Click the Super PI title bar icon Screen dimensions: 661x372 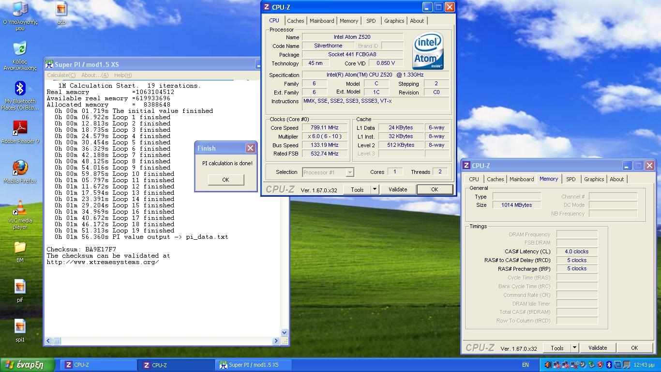tap(49, 64)
